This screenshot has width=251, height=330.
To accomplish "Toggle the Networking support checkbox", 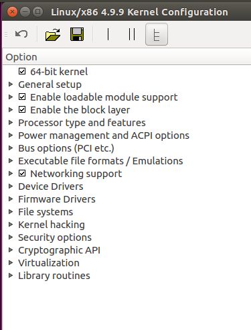I will coord(22,173).
